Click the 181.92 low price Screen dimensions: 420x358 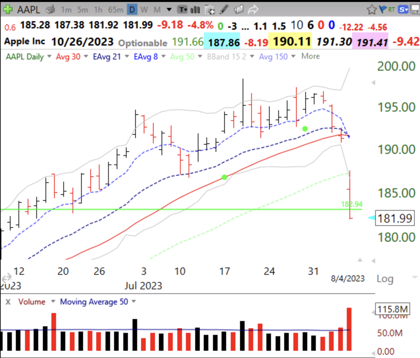[x=104, y=25]
